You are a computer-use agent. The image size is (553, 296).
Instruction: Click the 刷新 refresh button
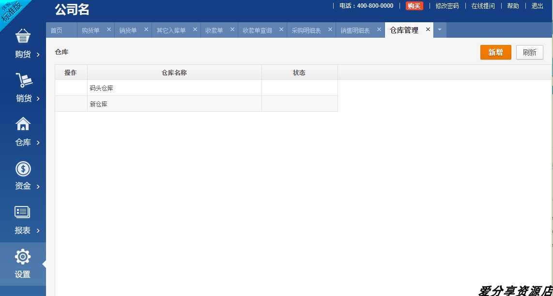pyautogui.click(x=529, y=53)
